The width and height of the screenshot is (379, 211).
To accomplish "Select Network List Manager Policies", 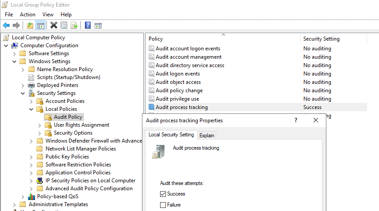I will pyautogui.click(x=80, y=149).
